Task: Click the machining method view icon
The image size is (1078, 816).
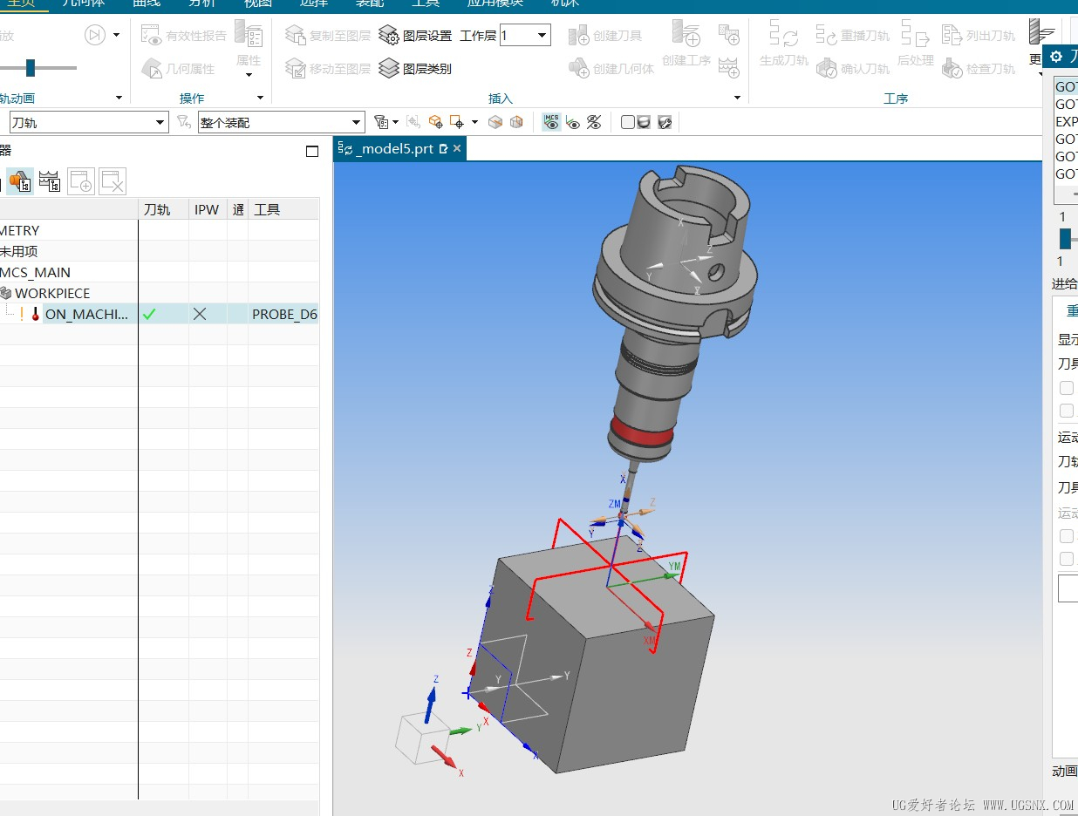Action: pos(50,181)
